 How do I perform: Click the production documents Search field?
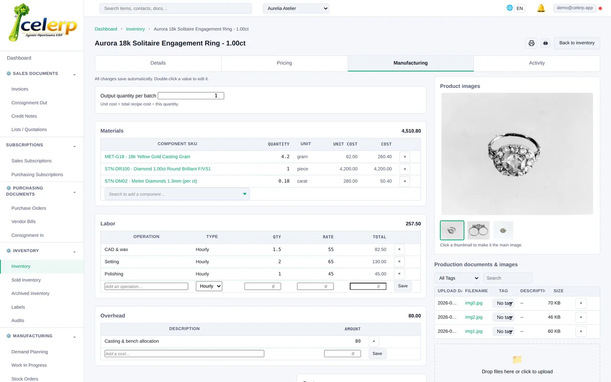click(508, 278)
